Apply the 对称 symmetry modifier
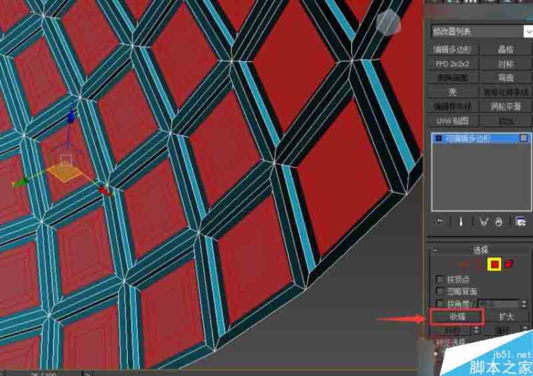This screenshot has height=376, width=533. point(506,63)
